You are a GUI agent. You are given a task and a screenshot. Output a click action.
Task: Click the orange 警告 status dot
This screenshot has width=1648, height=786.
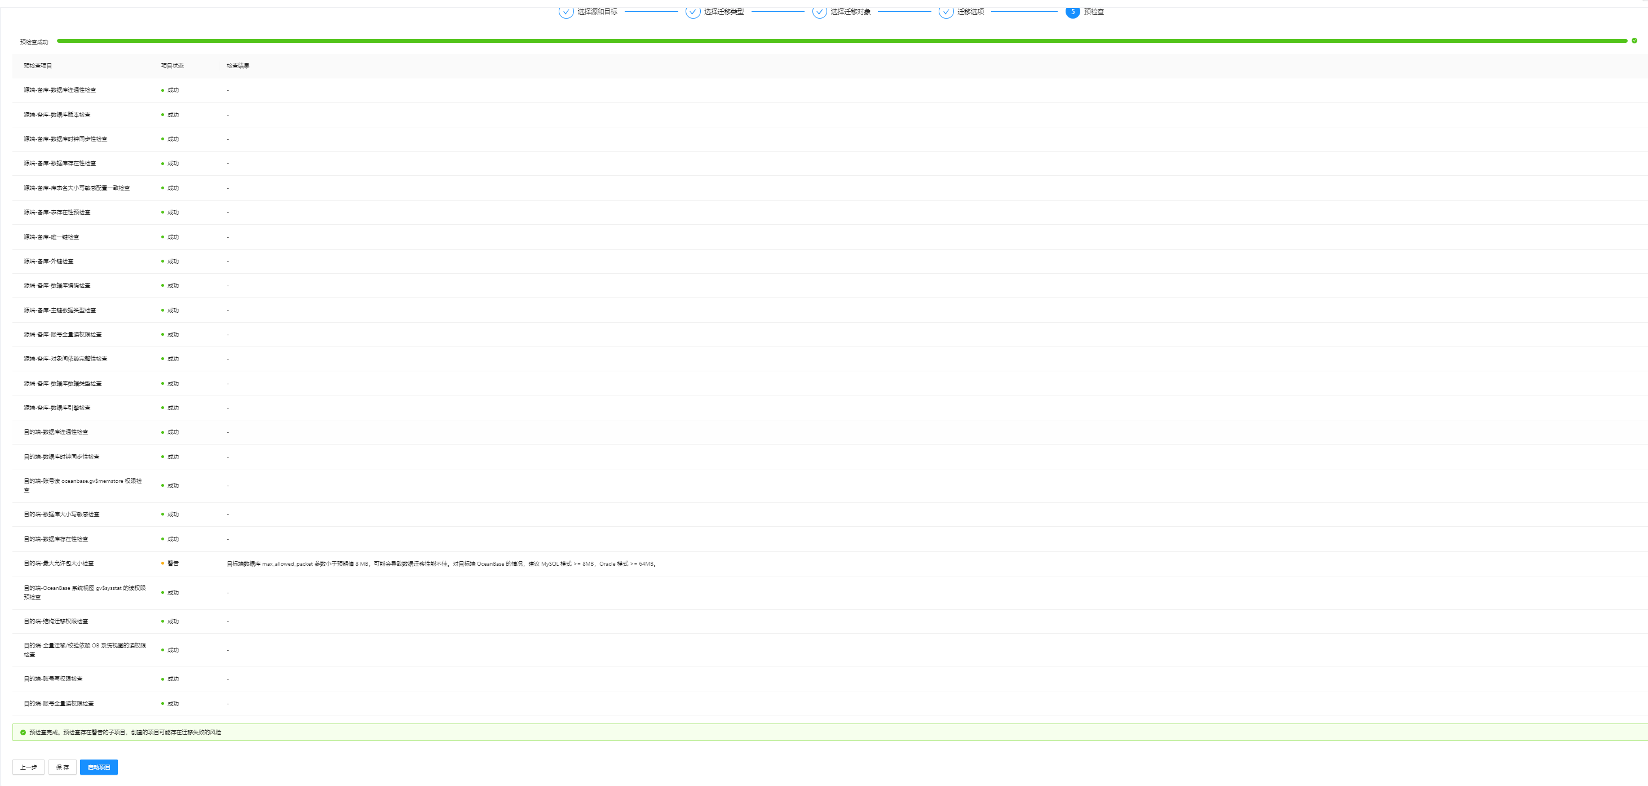[x=162, y=563]
